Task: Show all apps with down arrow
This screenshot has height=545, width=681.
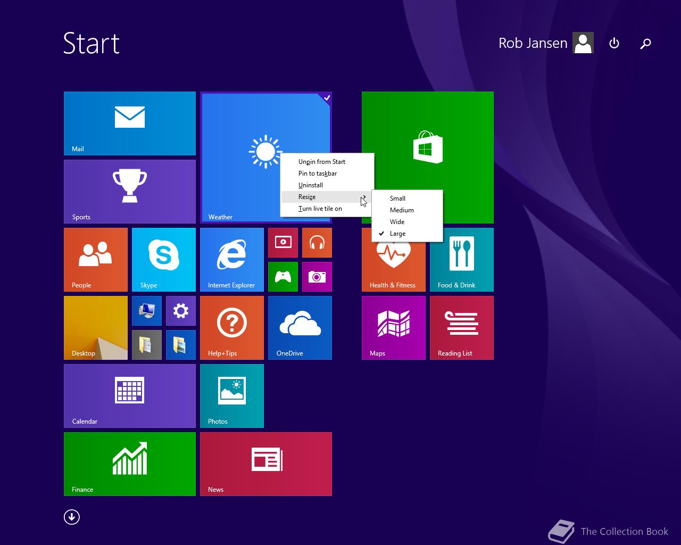Action: (72, 517)
